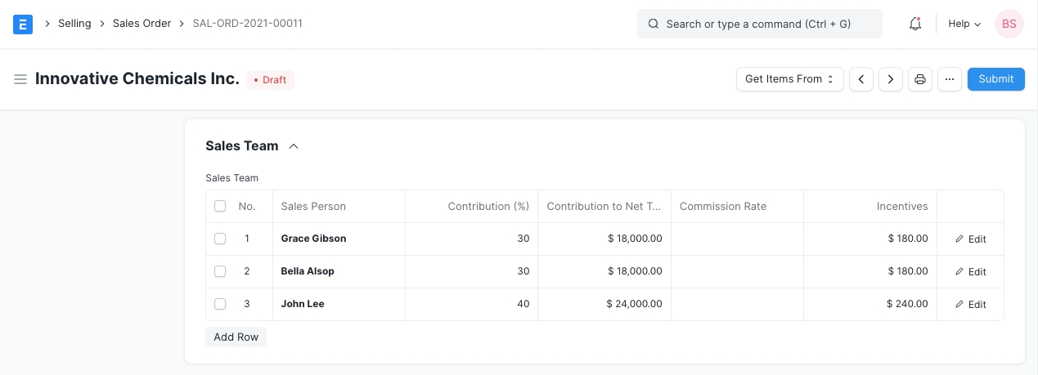Click the print icon button
Viewport: 1038px width, 375px height.
pyautogui.click(x=920, y=79)
